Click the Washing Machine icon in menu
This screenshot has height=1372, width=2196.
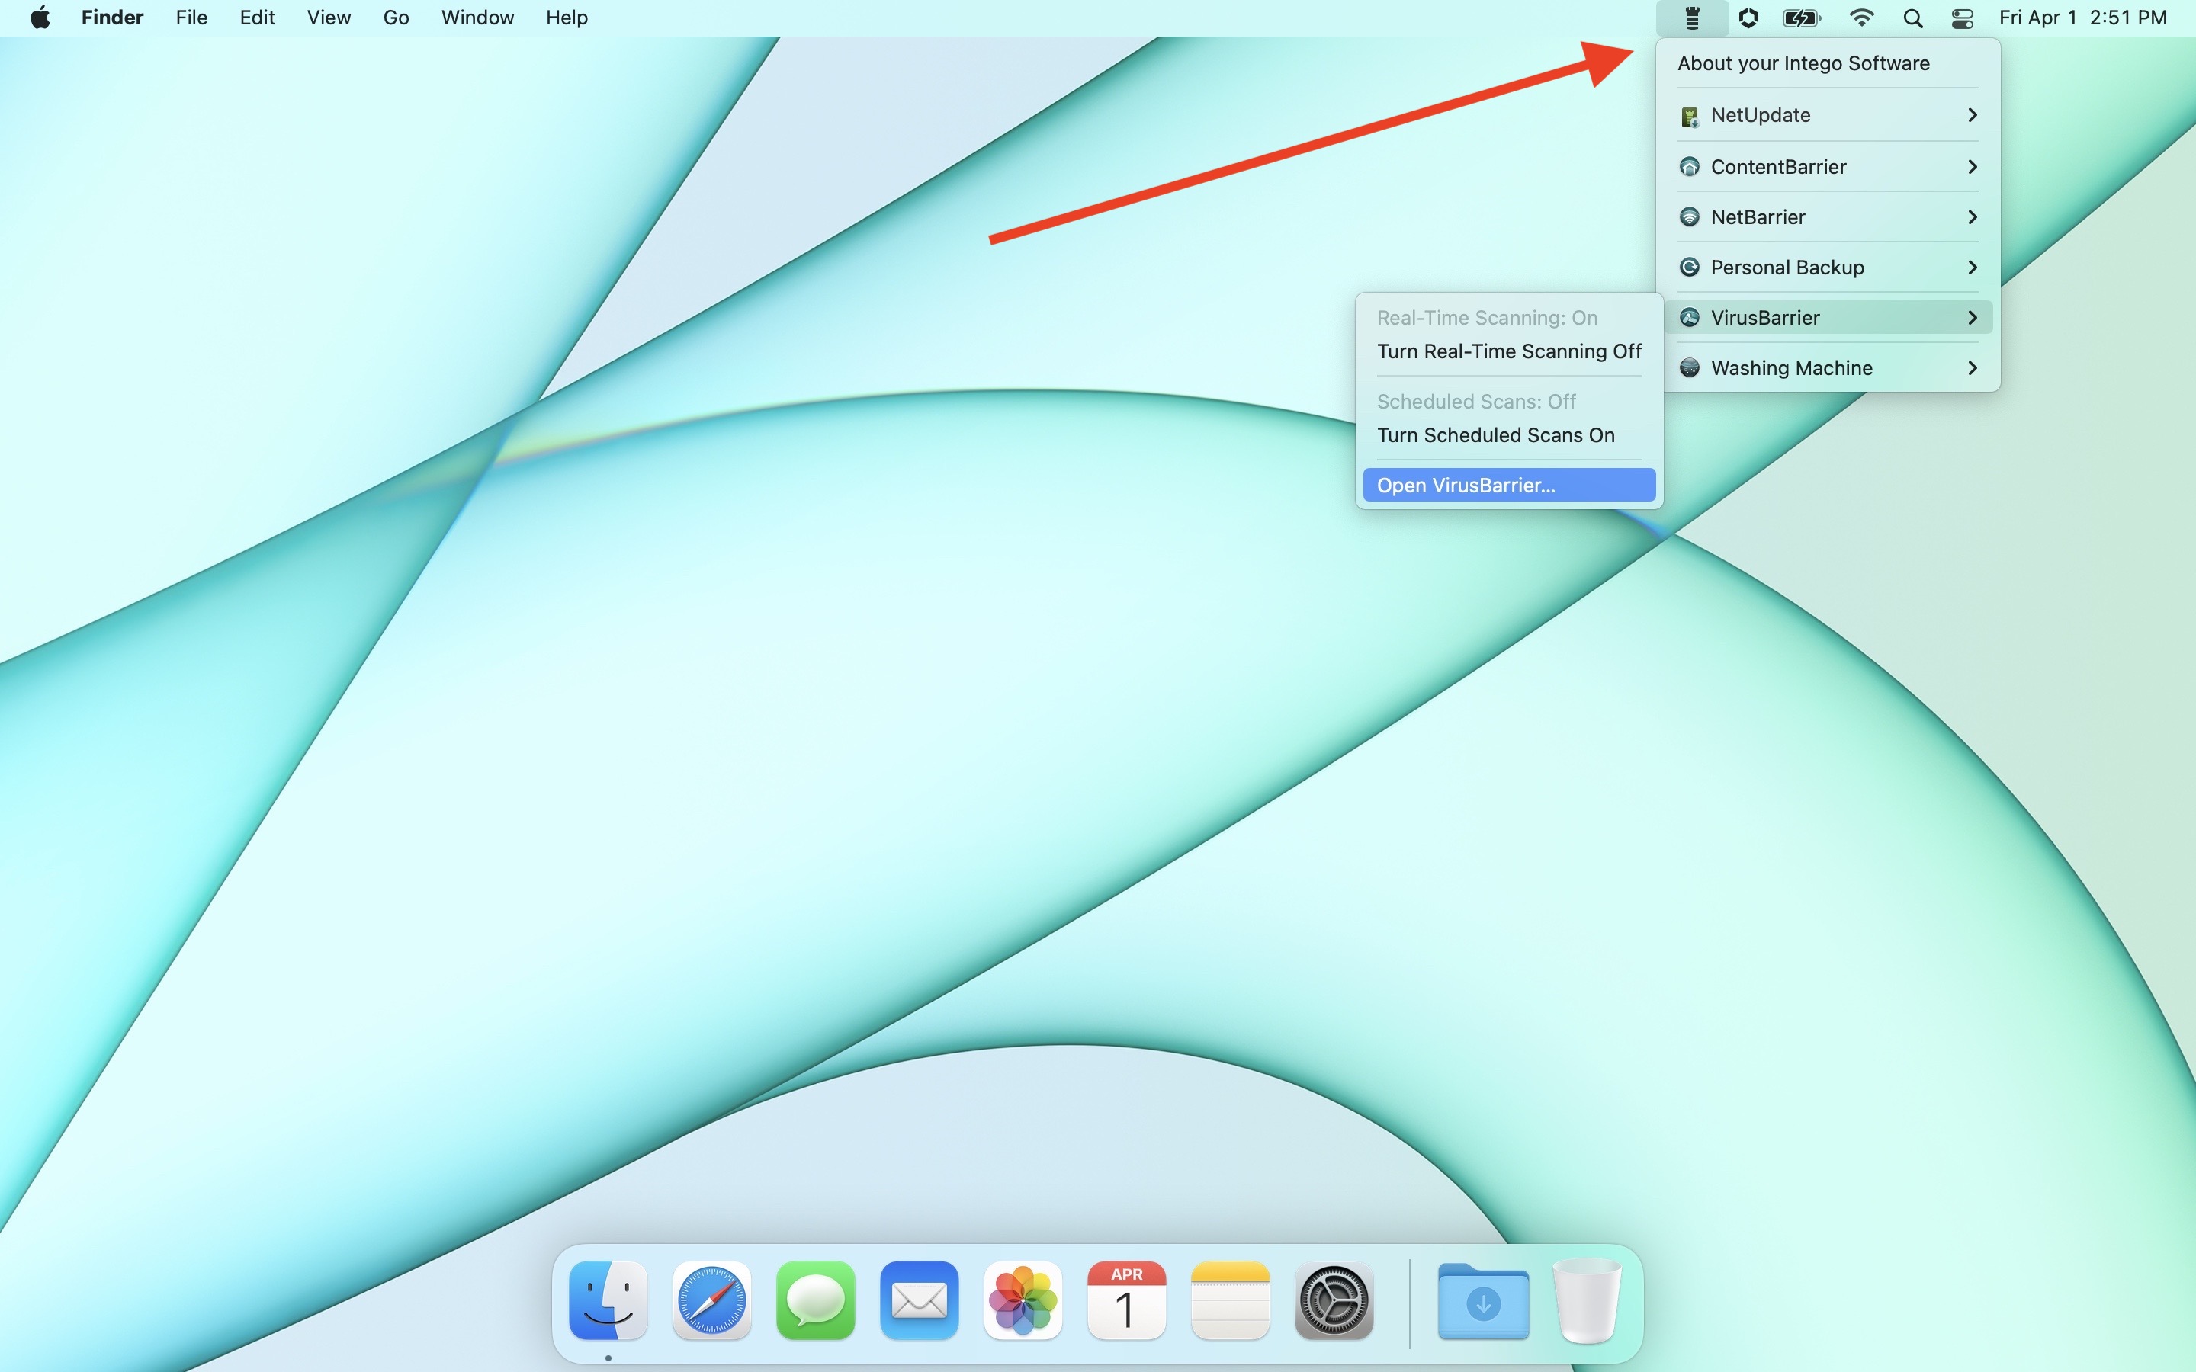pyautogui.click(x=1690, y=368)
